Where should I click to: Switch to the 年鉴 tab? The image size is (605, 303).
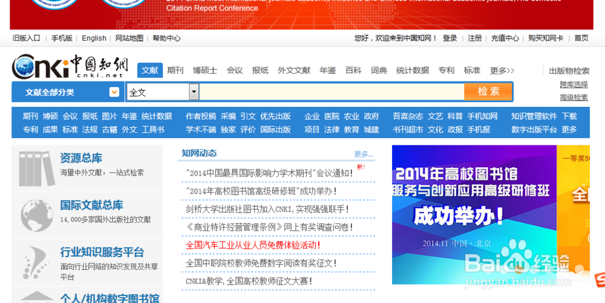327,71
